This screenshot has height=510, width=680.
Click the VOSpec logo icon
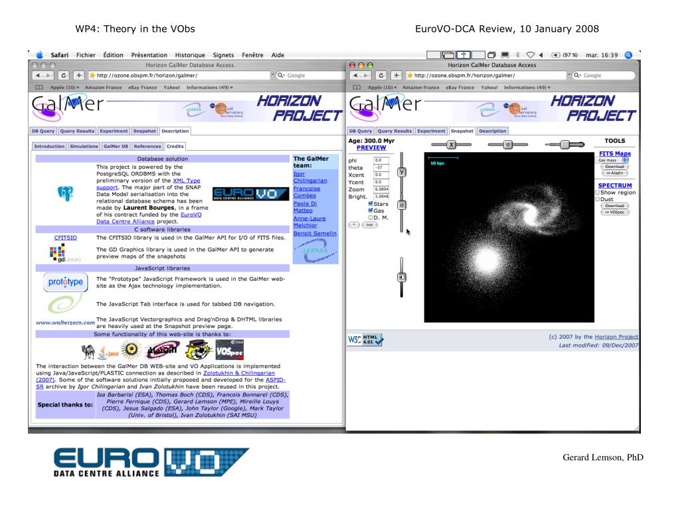point(229,350)
